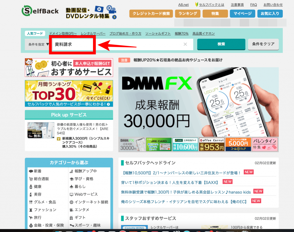
Task: Open the クレジットカード検索 button
Action: pyautogui.click(x=151, y=13)
